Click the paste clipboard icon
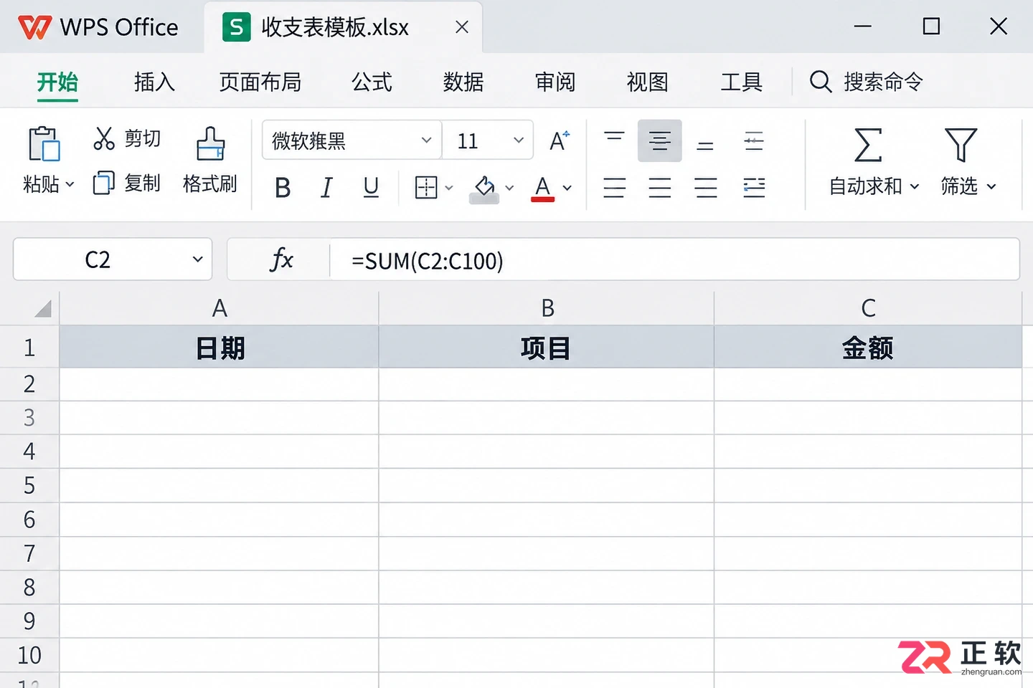1033x688 pixels. click(44, 143)
